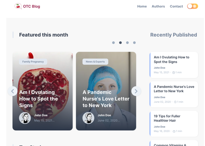
Task: Select the active second carousel dot
Action: click(120, 43)
